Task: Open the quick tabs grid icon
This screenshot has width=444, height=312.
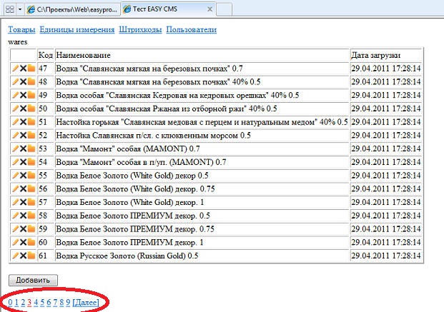Action: pyautogui.click(x=10, y=9)
